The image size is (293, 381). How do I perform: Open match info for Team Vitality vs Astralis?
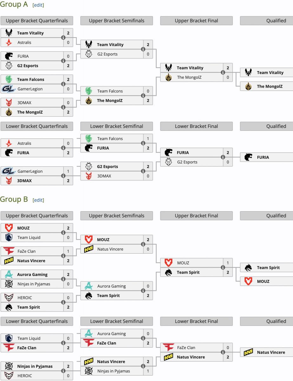pos(63,38)
